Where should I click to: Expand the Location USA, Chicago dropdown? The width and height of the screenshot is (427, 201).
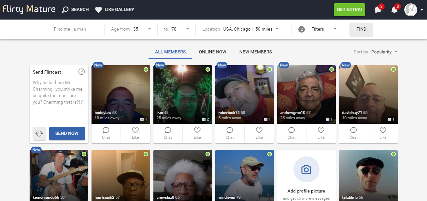pyautogui.click(x=241, y=29)
